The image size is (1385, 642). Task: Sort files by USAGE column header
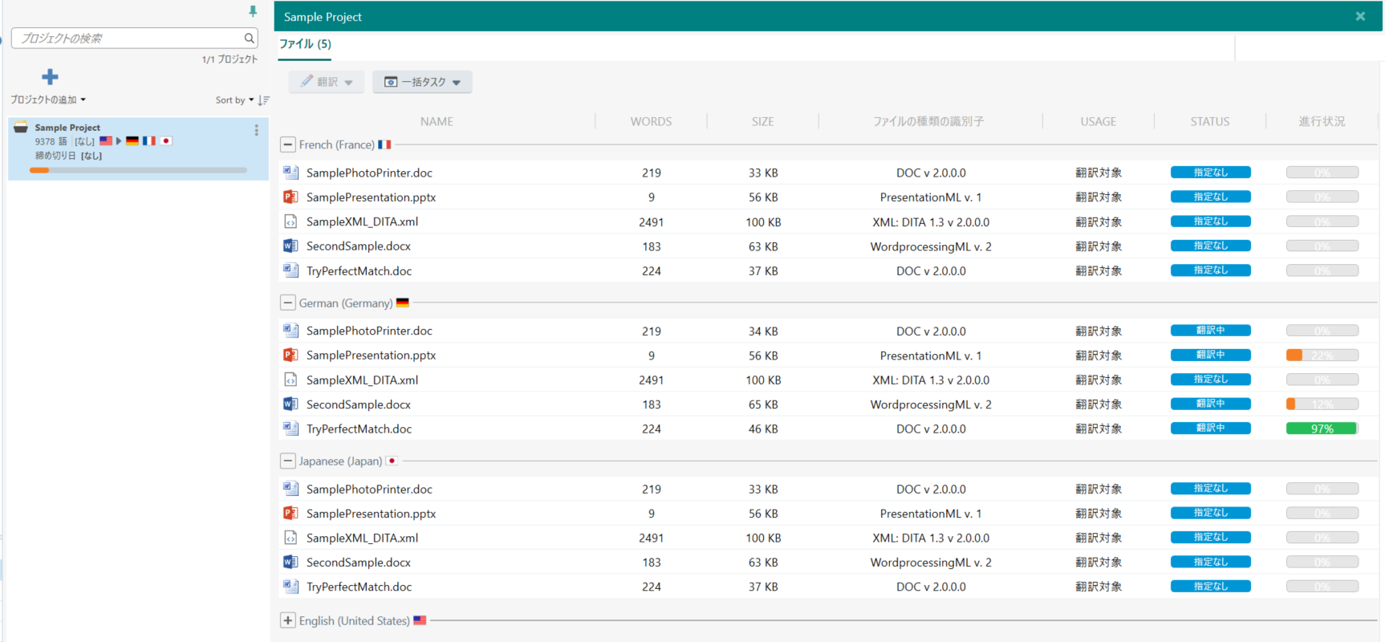pyautogui.click(x=1099, y=121)
